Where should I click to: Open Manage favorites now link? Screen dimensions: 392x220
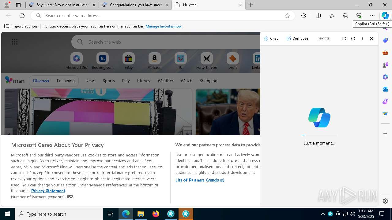coord(164,26)
